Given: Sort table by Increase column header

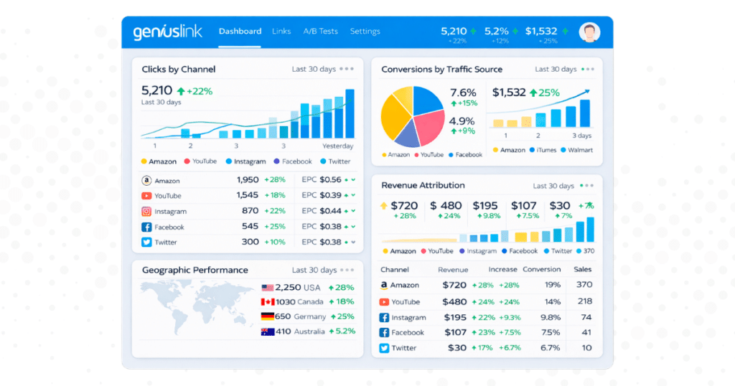Looking at the screenshot, I should (502, 269).
